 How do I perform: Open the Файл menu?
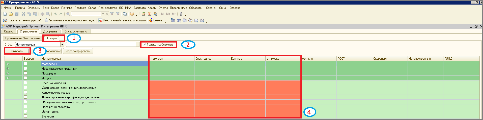coord(8,8)
